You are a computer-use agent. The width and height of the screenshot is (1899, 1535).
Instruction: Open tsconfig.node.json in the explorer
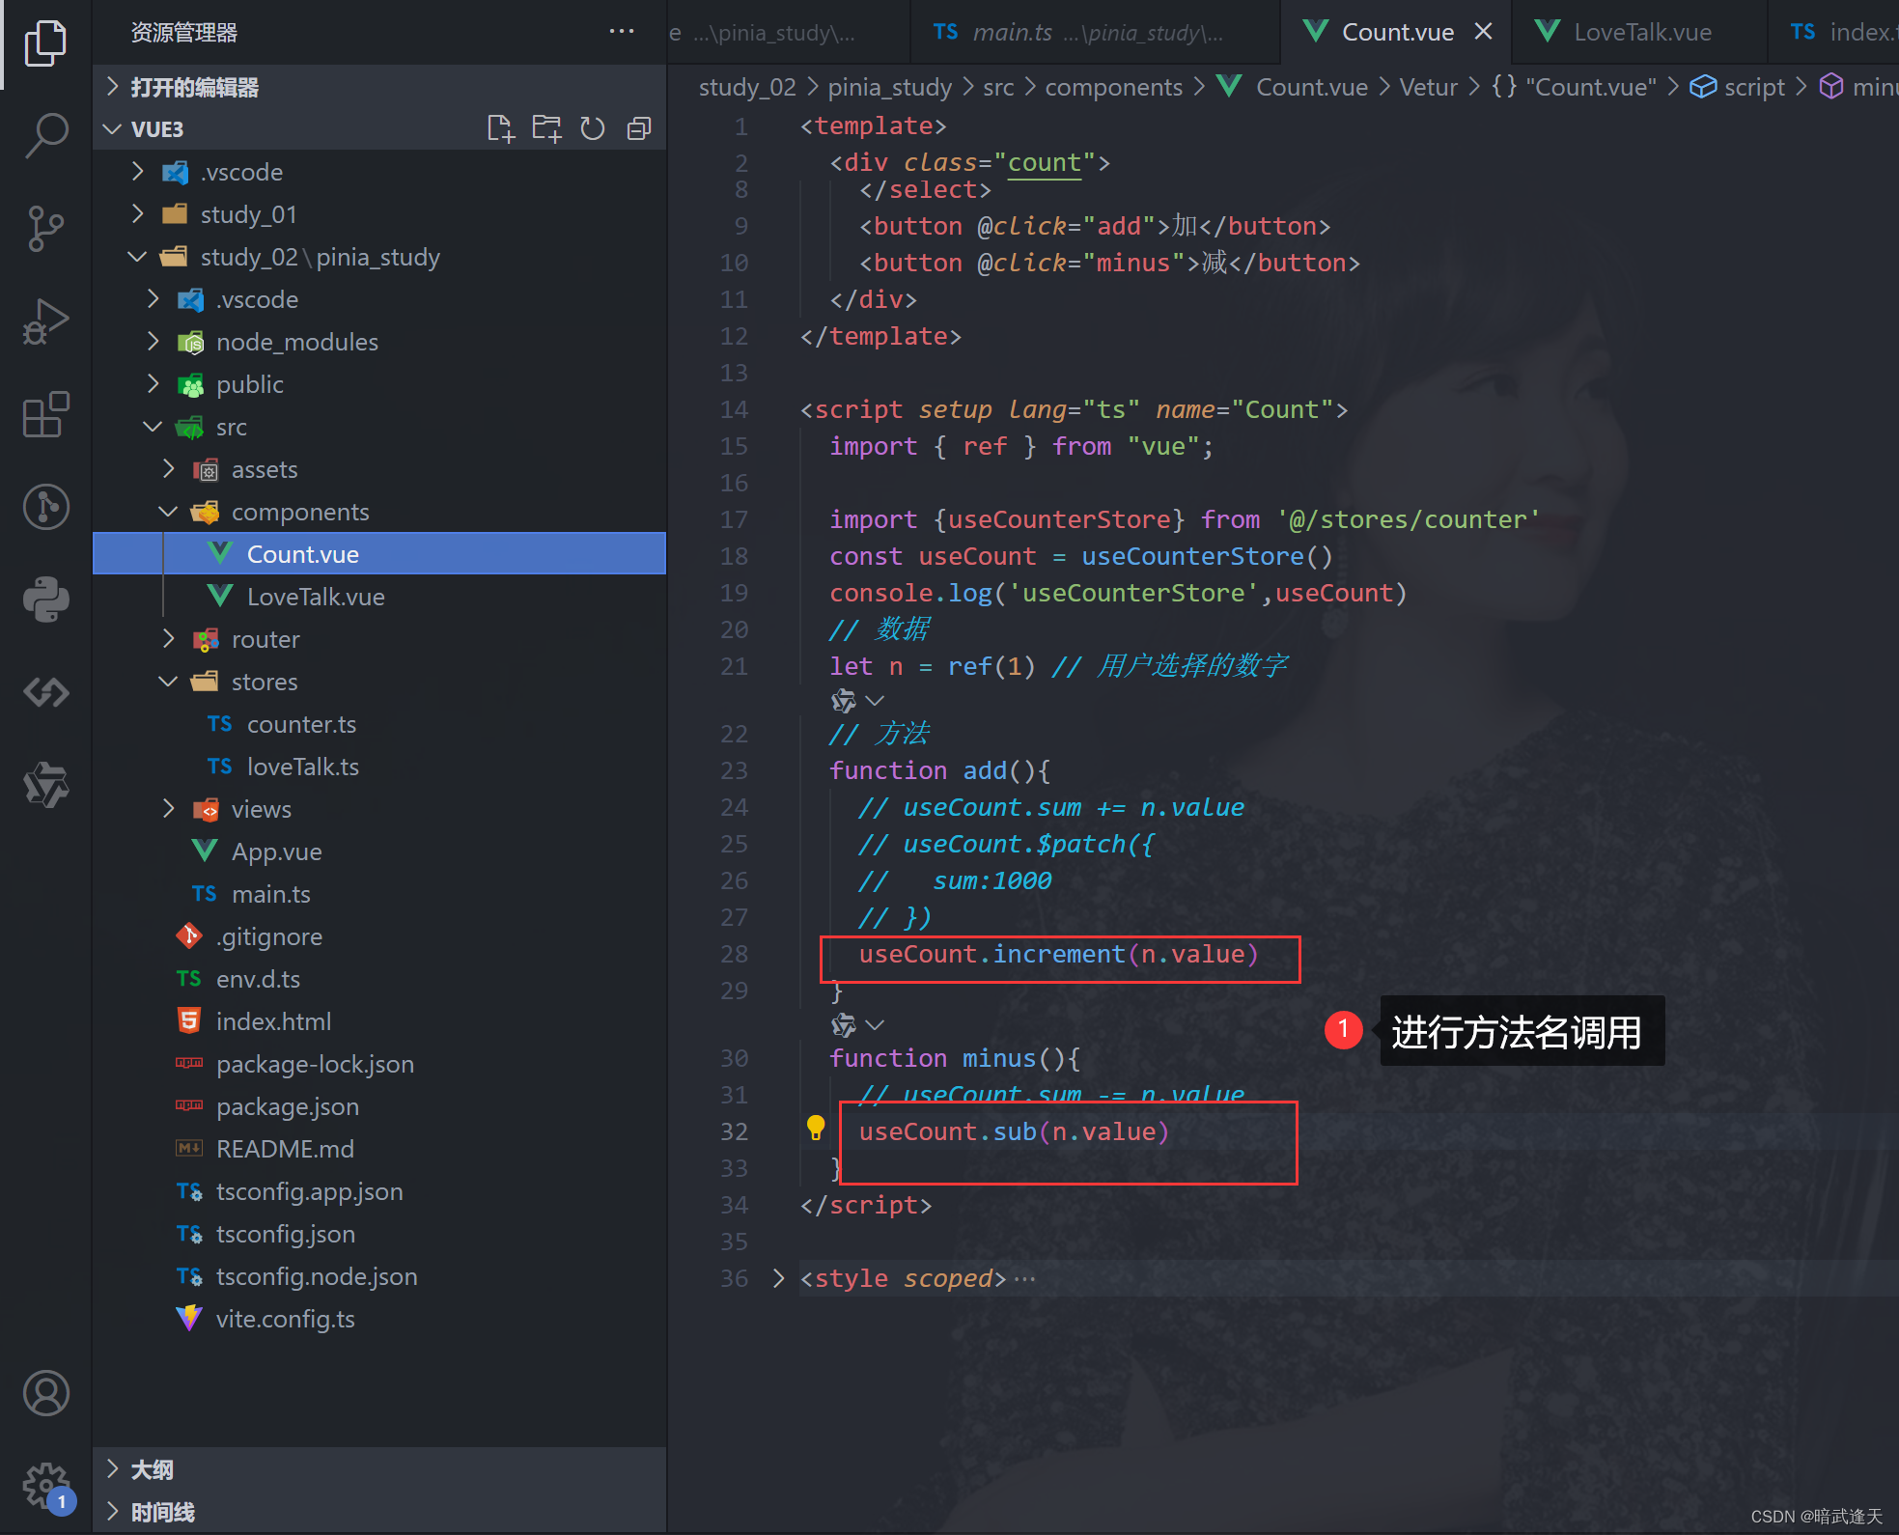[379, 1276]
